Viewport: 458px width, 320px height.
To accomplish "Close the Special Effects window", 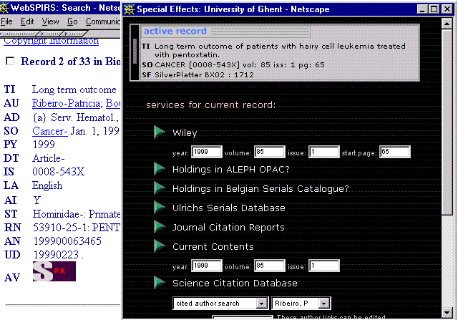I will [x=447, y=9].
